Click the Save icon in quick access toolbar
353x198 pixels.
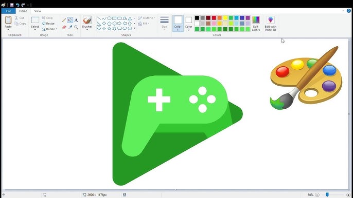pos(12,5)
